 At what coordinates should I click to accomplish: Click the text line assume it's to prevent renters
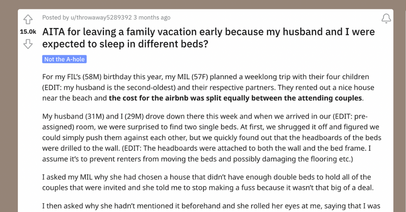click(x=198, y=159)
